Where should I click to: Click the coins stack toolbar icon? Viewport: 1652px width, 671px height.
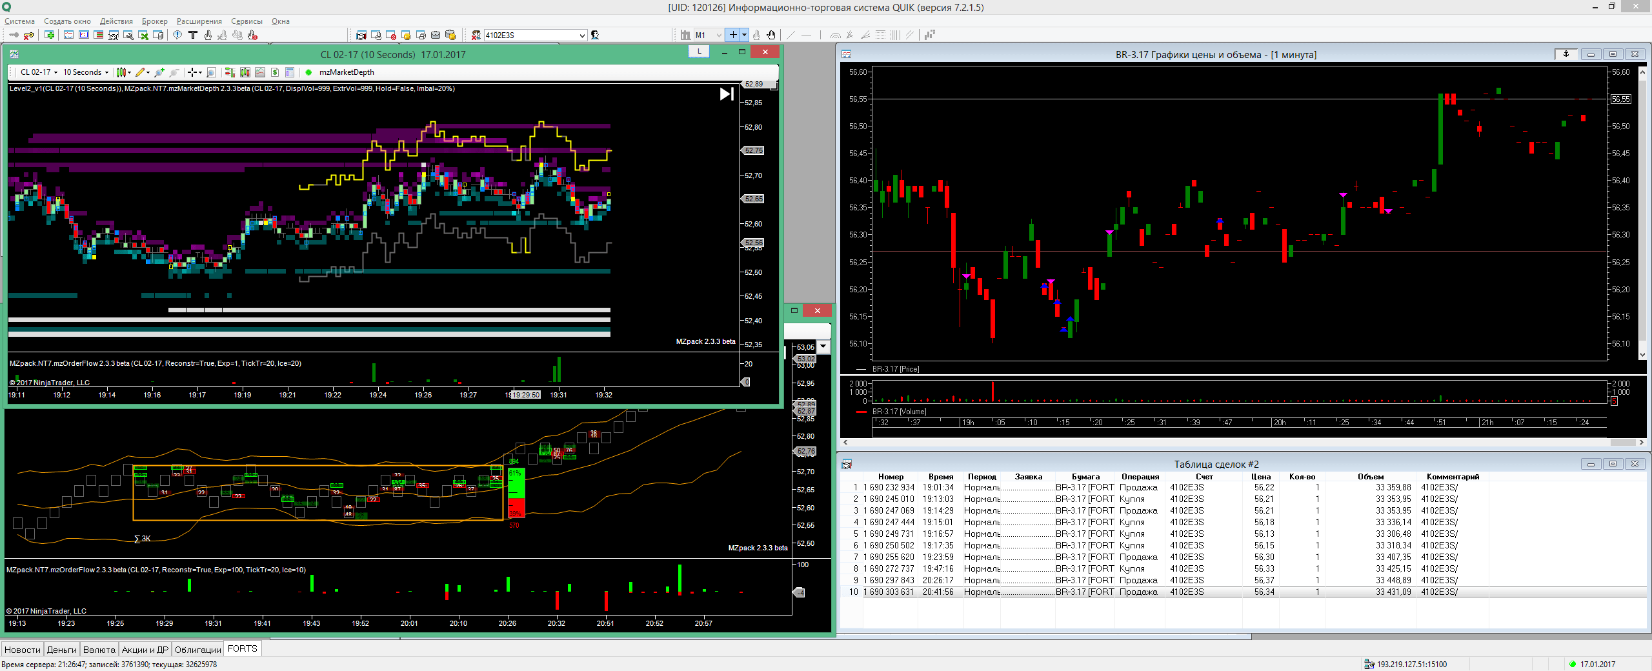click(405, 35)
